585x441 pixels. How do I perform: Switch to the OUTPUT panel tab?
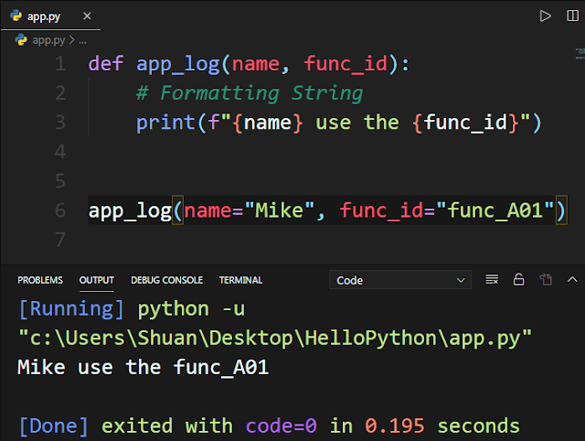tap(97, 280)
